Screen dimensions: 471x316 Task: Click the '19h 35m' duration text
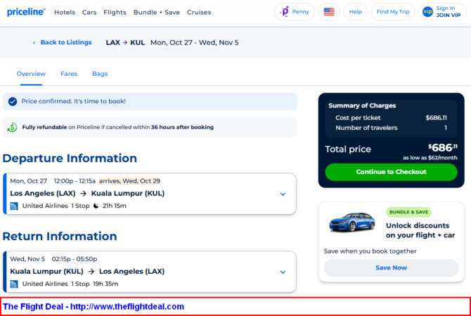click(x=105, y=284)
